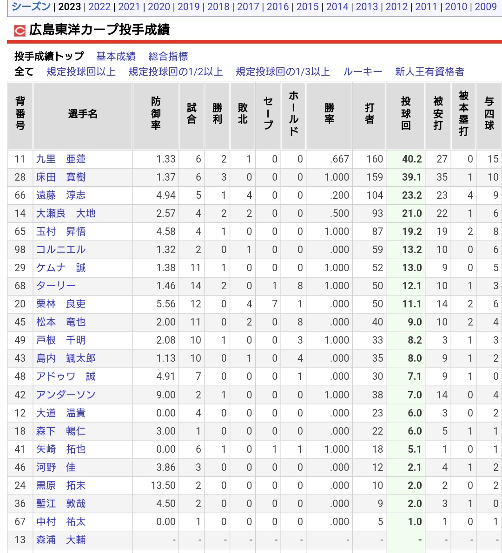Open player コルニエル
The height and width of the screenshot is (553, 502).
pos(61,249)
